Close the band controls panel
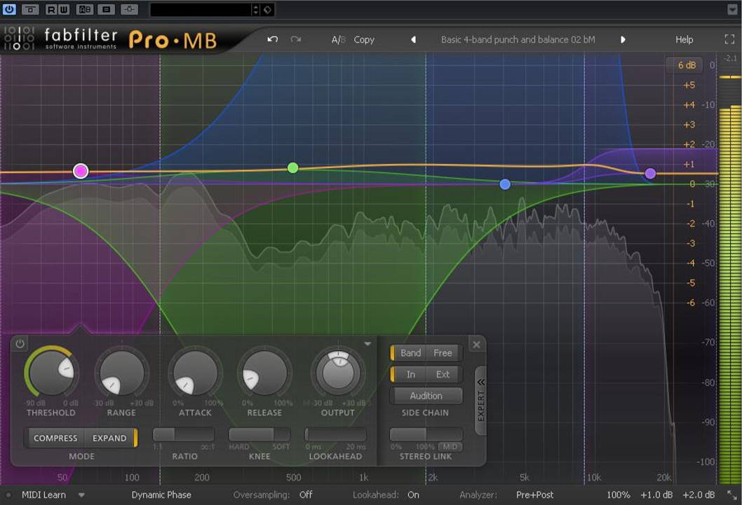This screenshot has width=742, height=505. coord(476,345)
